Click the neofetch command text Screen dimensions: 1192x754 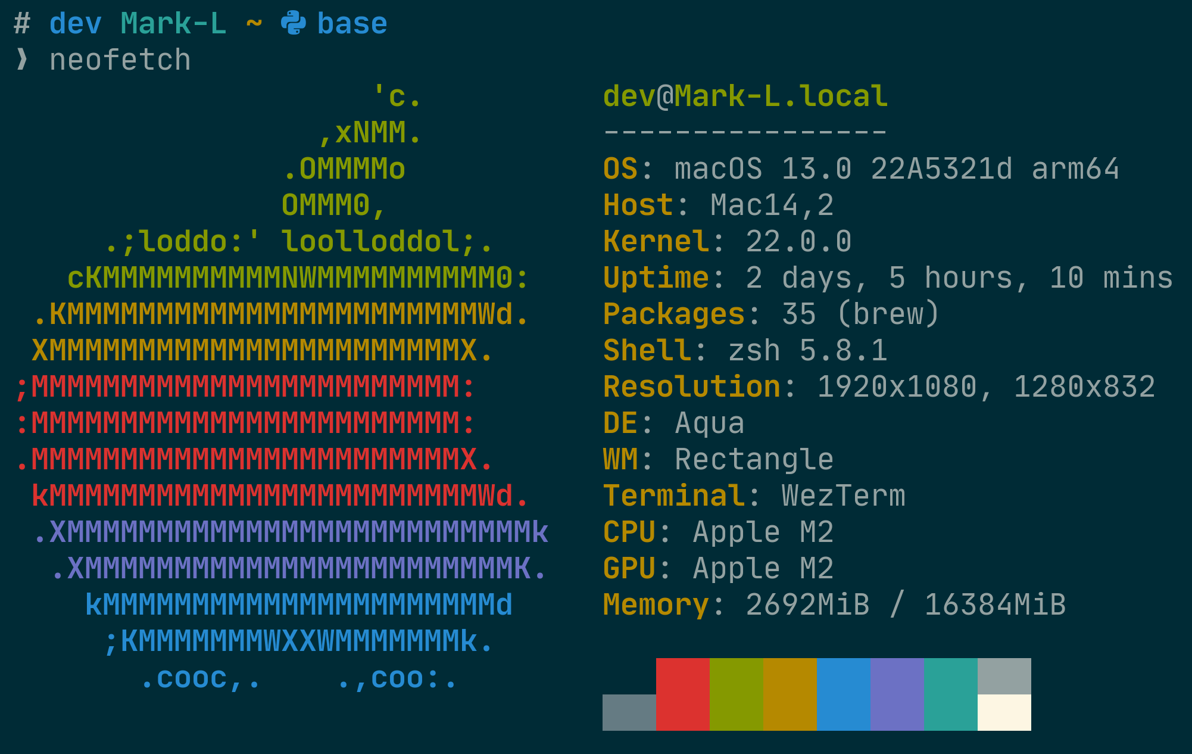coord(120,60)
